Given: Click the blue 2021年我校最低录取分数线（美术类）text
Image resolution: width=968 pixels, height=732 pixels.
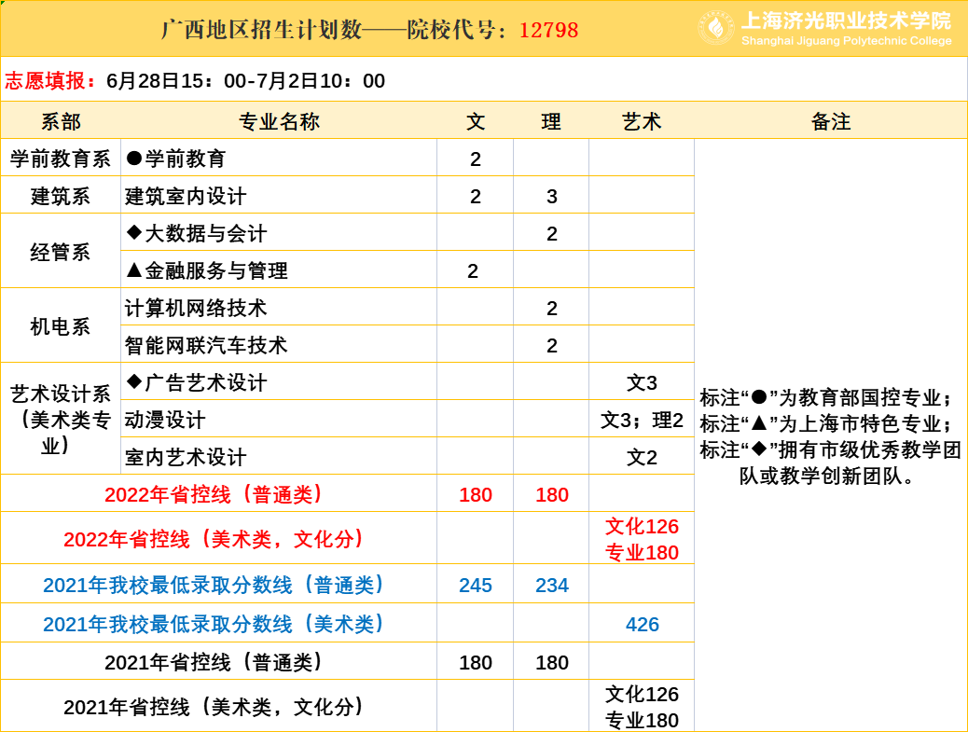Looking at the screenshot, I should 214,622.
